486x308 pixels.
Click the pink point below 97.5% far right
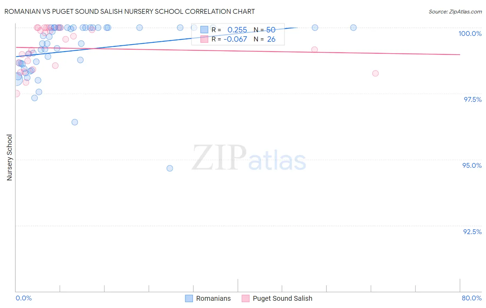[375, 74]
